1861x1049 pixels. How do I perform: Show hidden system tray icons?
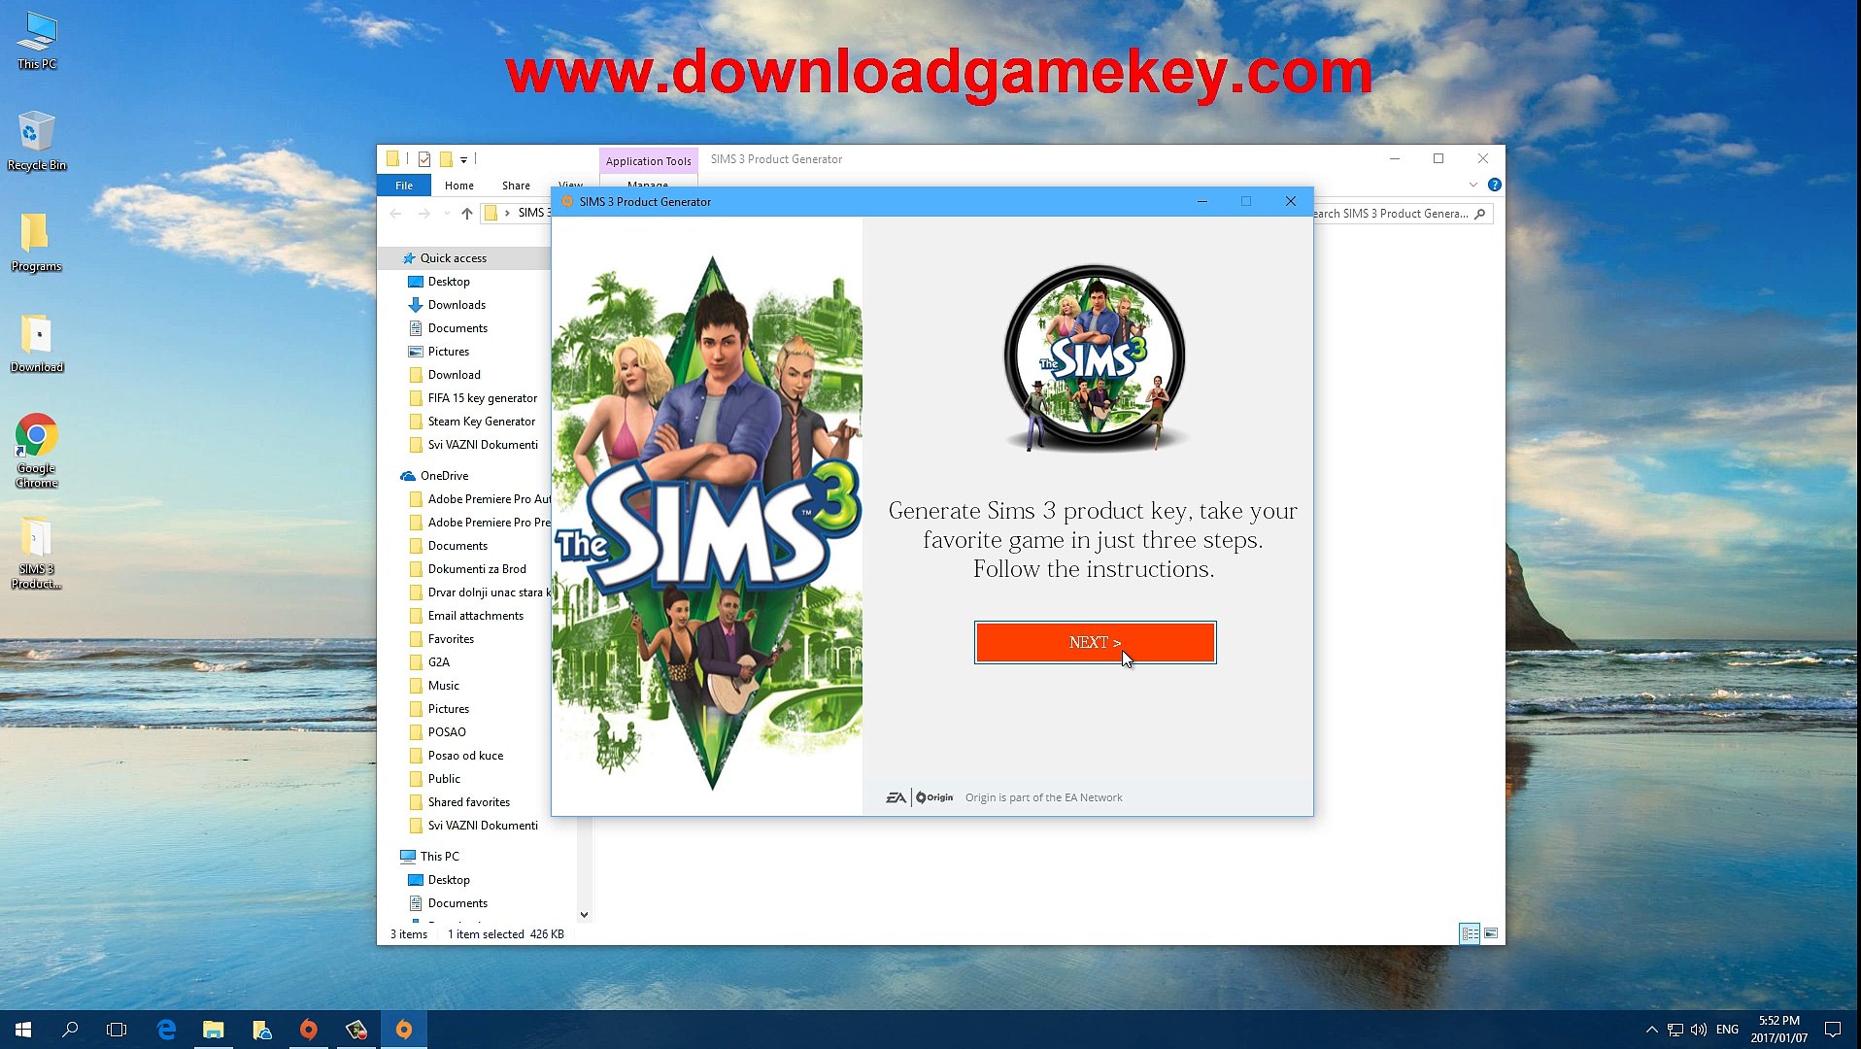1651,1030
